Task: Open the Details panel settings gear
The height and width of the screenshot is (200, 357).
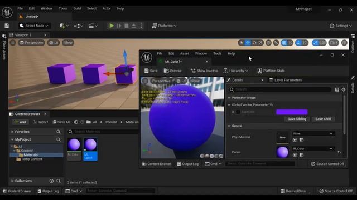Action: pyautogui.click(x=344, y=89)
